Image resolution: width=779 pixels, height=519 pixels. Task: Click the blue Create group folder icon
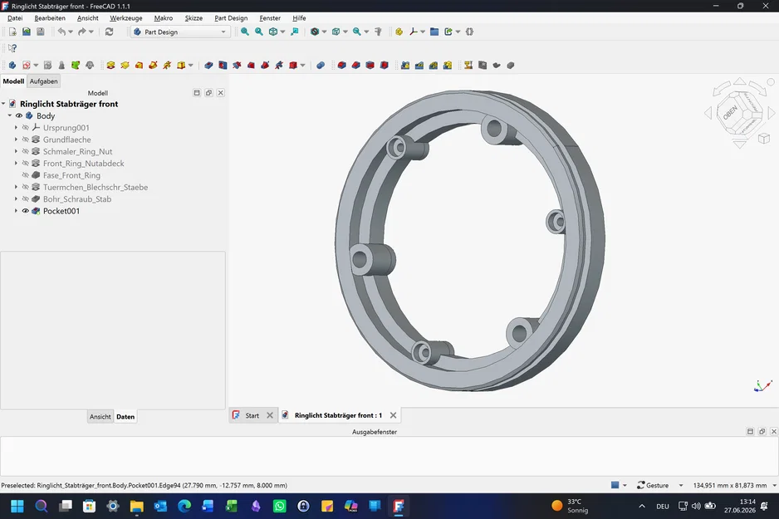(x=434, y=32)
